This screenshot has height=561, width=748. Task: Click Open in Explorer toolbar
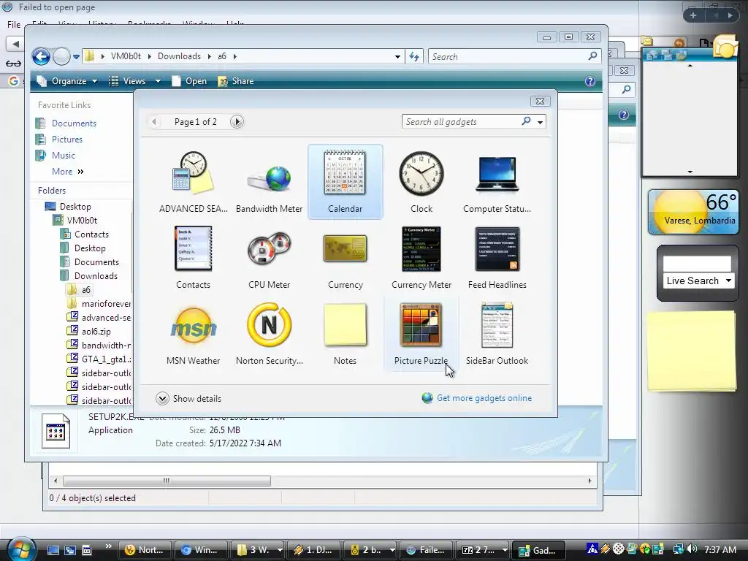189,81
